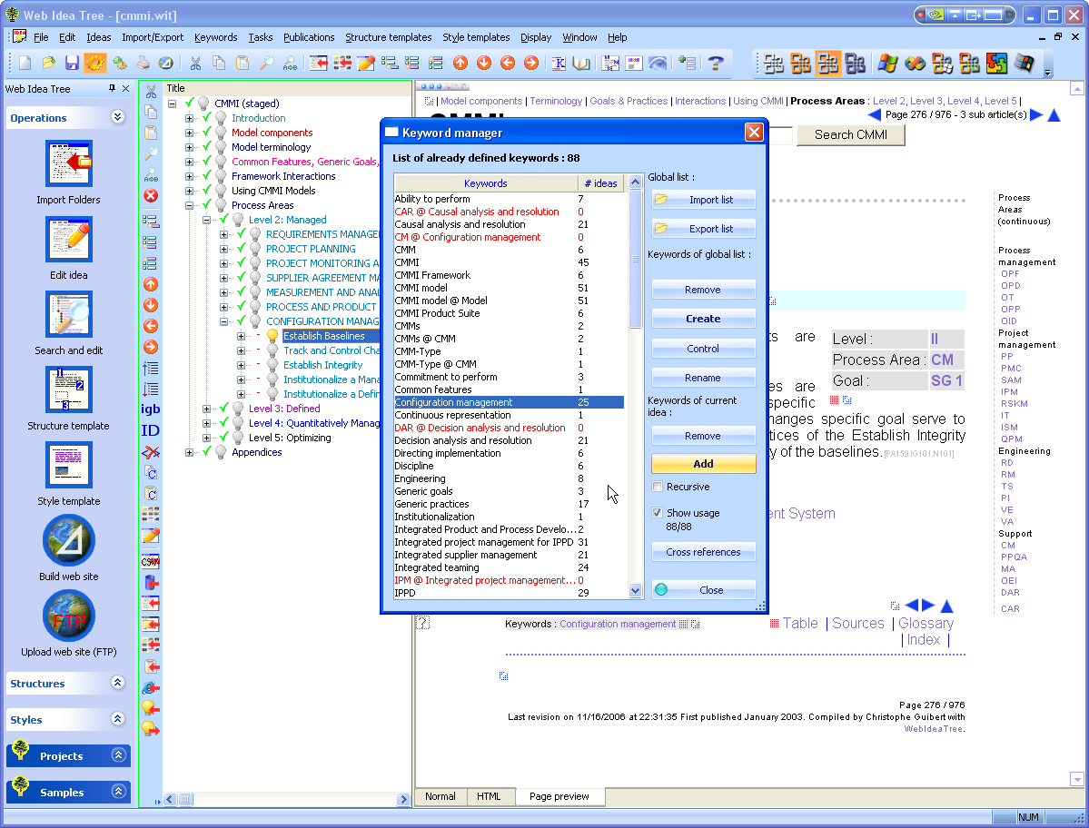The image size is (1089, 828).
Task: Open Upload web site (FTP) icon
Action: pos(69,616)
